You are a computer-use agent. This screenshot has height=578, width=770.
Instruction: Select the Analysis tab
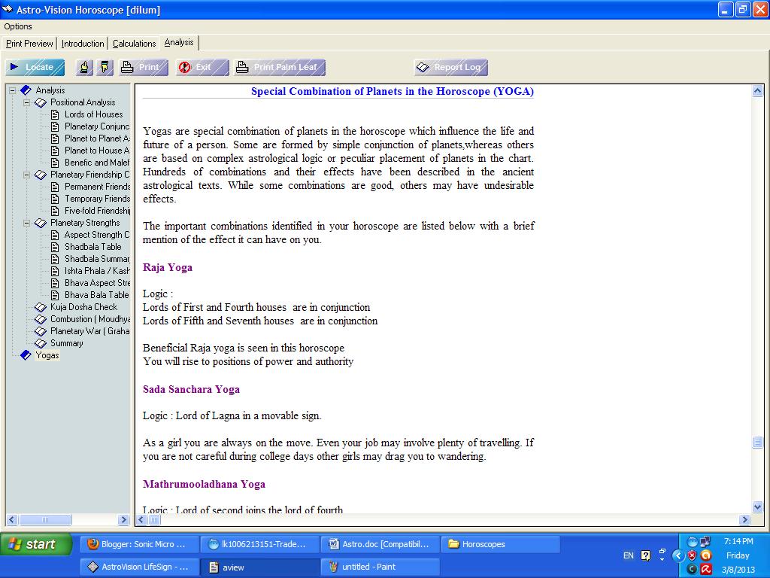179,43
